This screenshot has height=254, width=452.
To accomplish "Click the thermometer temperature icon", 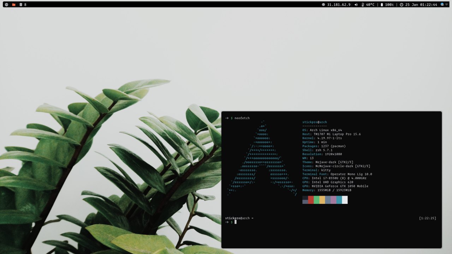I will pyautogui.click(x=363, y=5).
